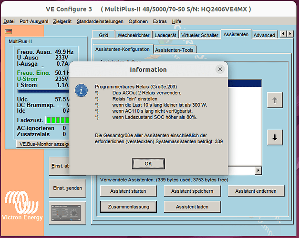Viewport: 299px width, 238px height.
Task: Switch to the Wechselrichter tab
Action: (134, 35)
